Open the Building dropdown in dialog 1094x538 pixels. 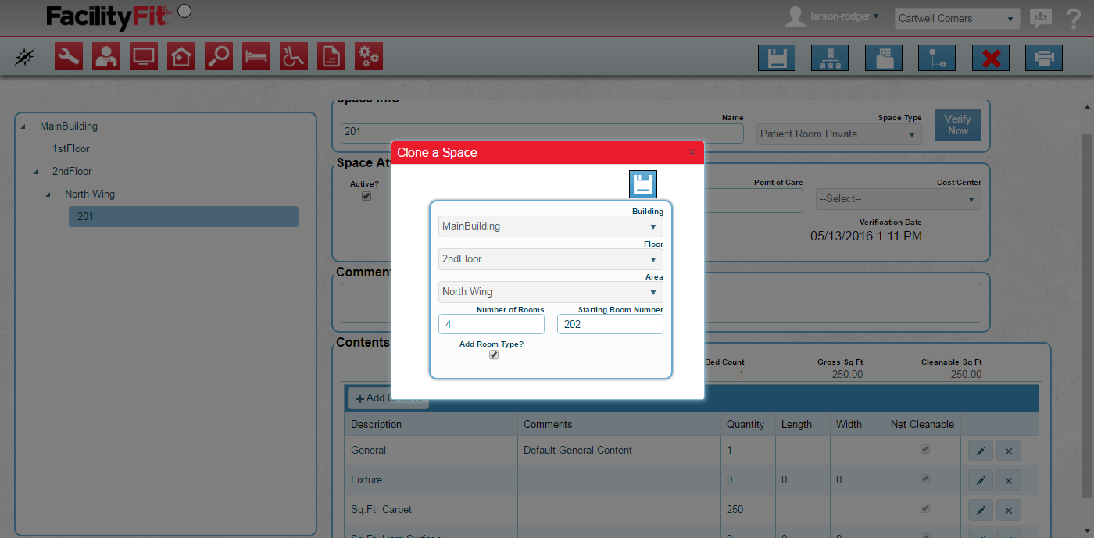coord(550,226)
